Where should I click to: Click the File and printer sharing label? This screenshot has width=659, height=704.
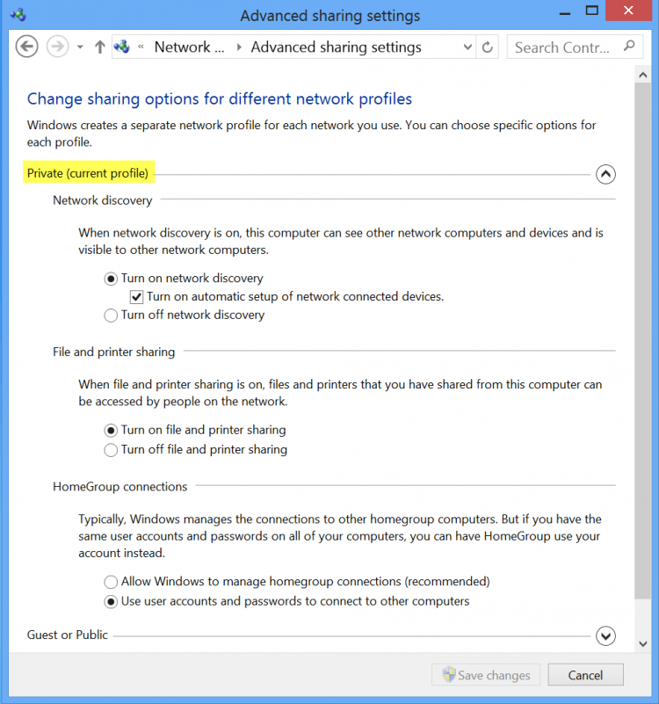click(x=113, y=352)
